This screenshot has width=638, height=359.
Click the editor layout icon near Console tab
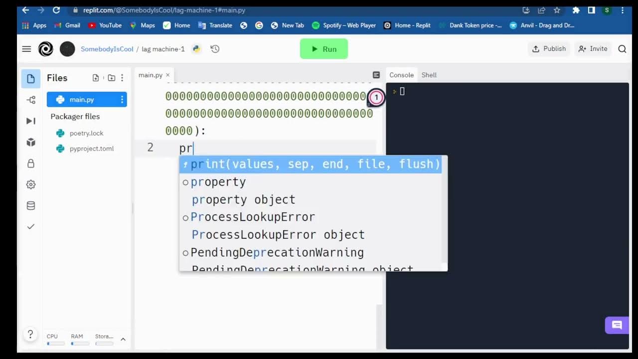click(x=376, y=75)
